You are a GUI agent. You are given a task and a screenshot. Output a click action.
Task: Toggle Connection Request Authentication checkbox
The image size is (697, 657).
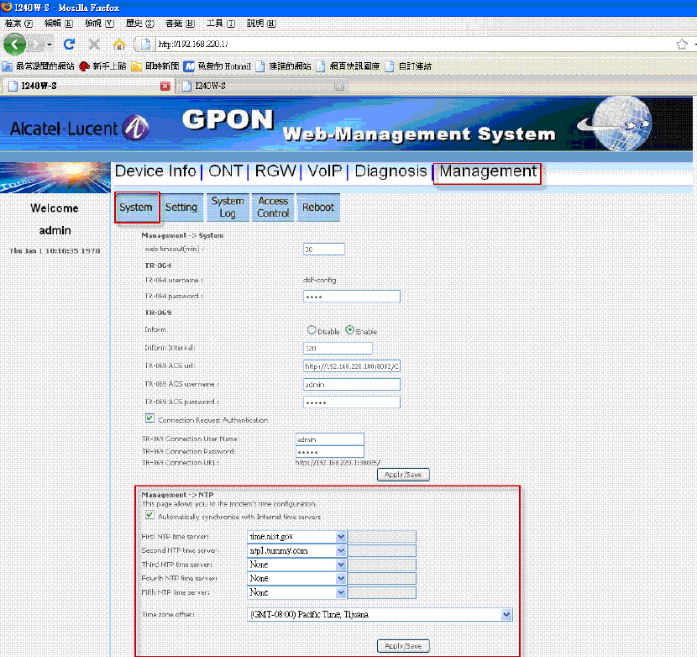point(149,418)
